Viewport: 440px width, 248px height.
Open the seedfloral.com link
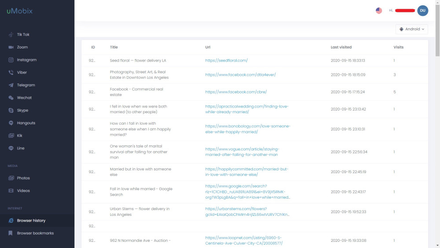[x=226, y=60]
